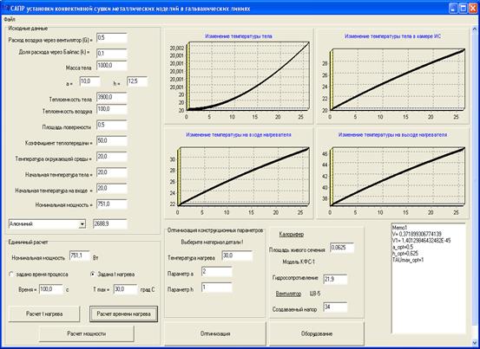Click the 'Масса тела' input field
The image size is (480, 349).
112,66
